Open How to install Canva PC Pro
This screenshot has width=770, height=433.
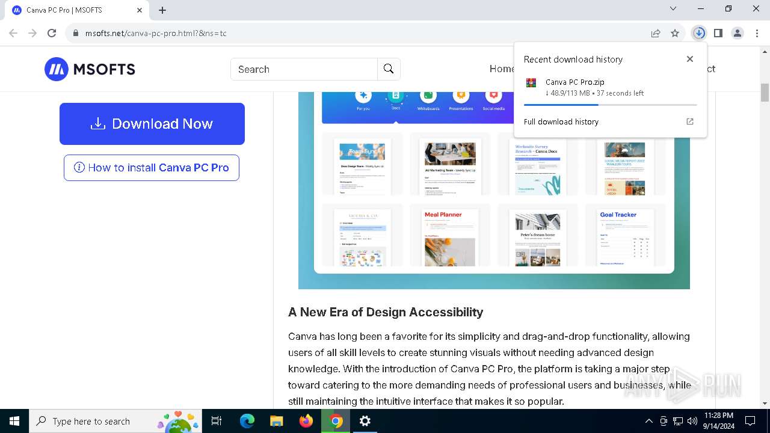coord(152,168)
